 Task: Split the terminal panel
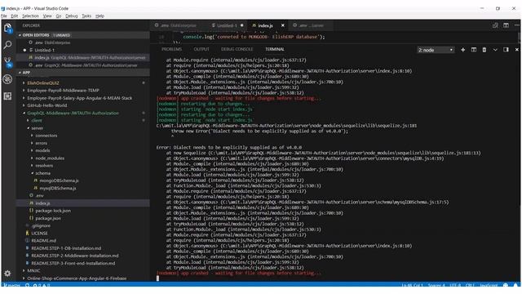point(473,50)
